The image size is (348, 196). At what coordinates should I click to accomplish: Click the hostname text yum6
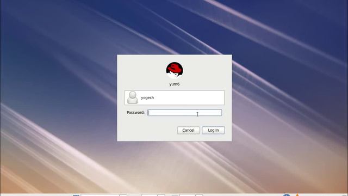point(175,84)
